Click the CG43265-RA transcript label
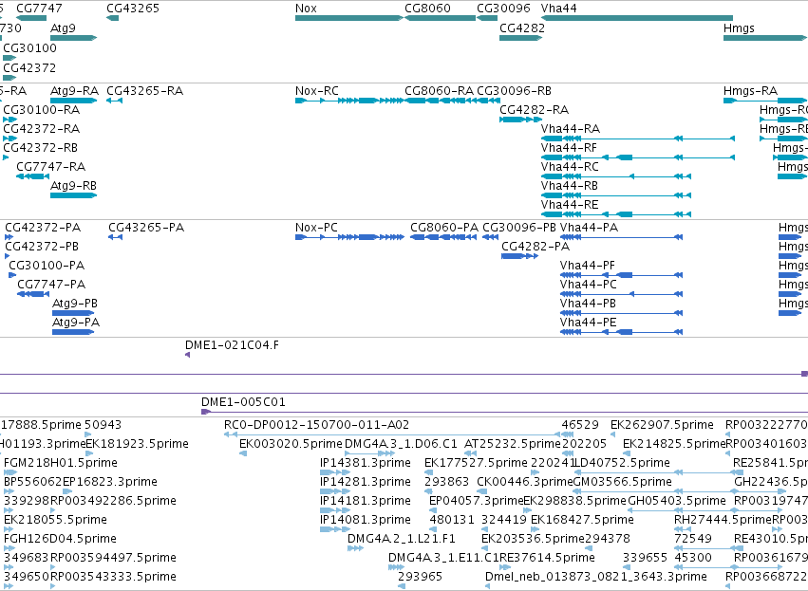 pyautogui.click(x=145, y=91)
